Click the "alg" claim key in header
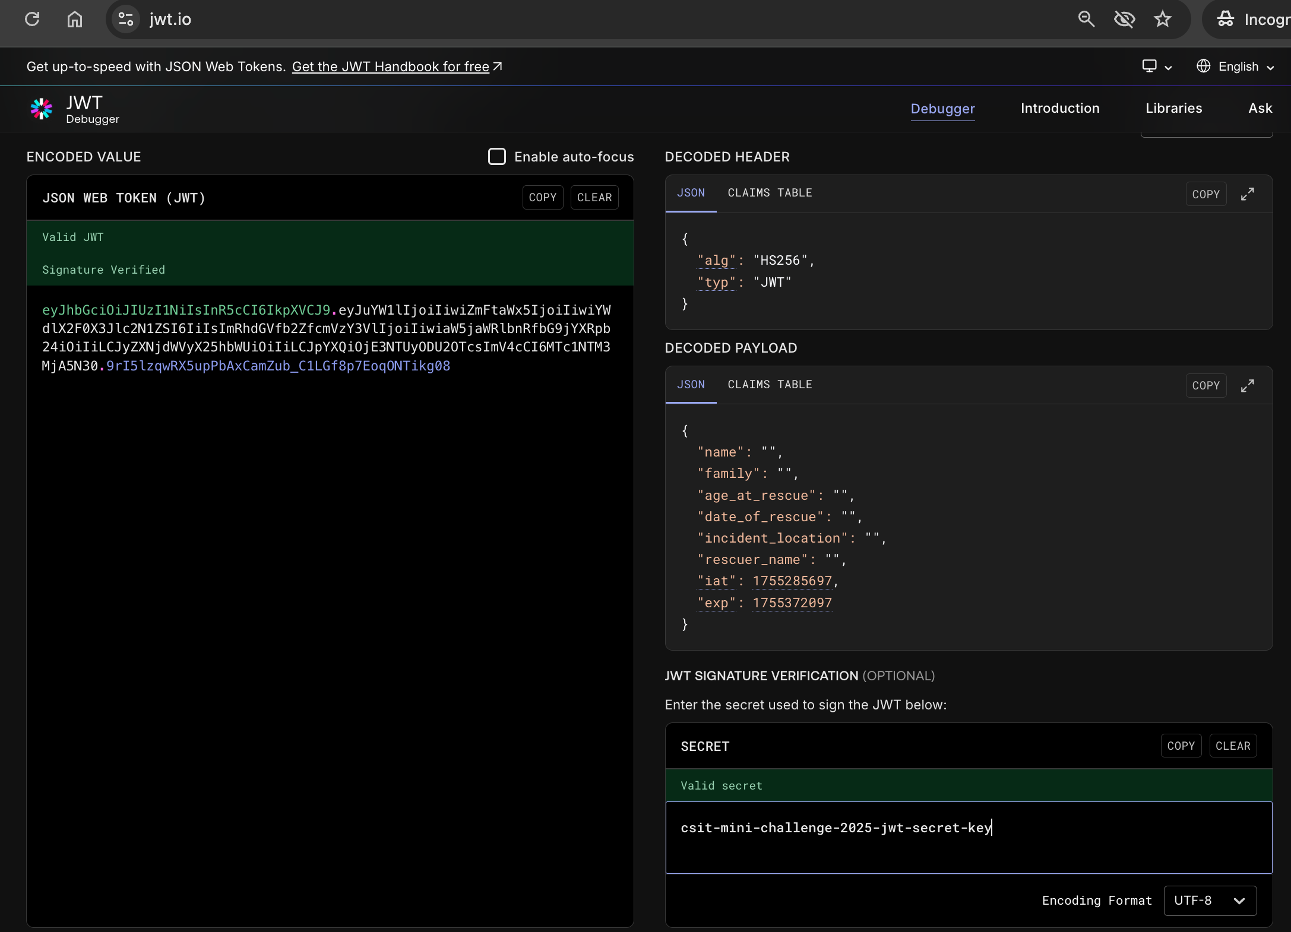The image size is (1291, 932). pyautogui.click(x=716, y=261)
